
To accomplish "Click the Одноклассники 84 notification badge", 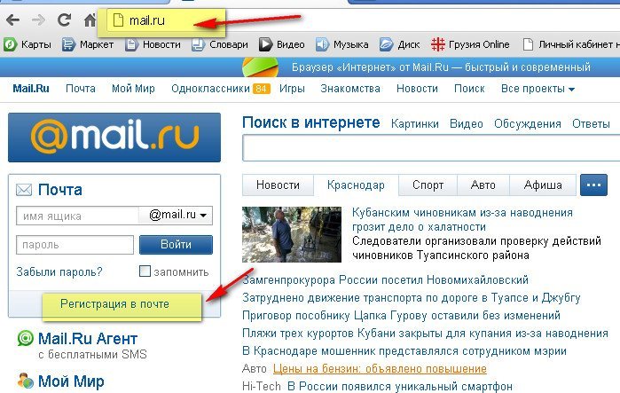I will tap(262, 89).
